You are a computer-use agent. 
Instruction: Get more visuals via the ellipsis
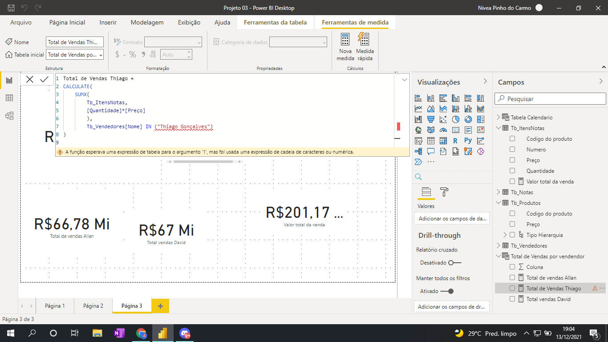[430, 162]
